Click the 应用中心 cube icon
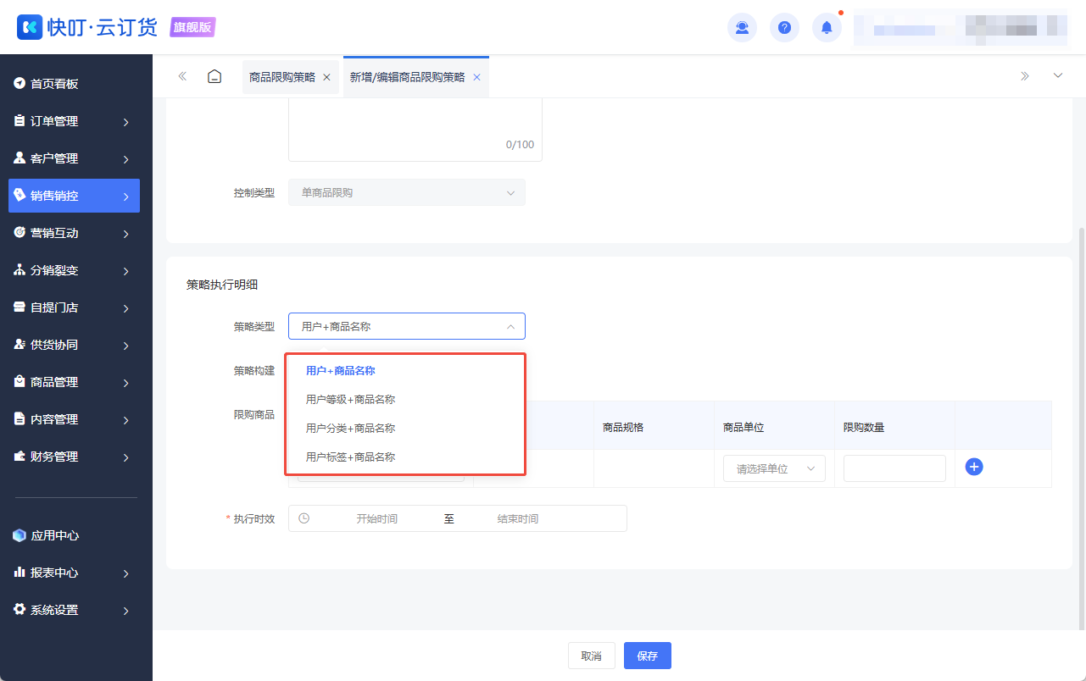The width and height of the screenshot is (1086, 681). (19, 535)
